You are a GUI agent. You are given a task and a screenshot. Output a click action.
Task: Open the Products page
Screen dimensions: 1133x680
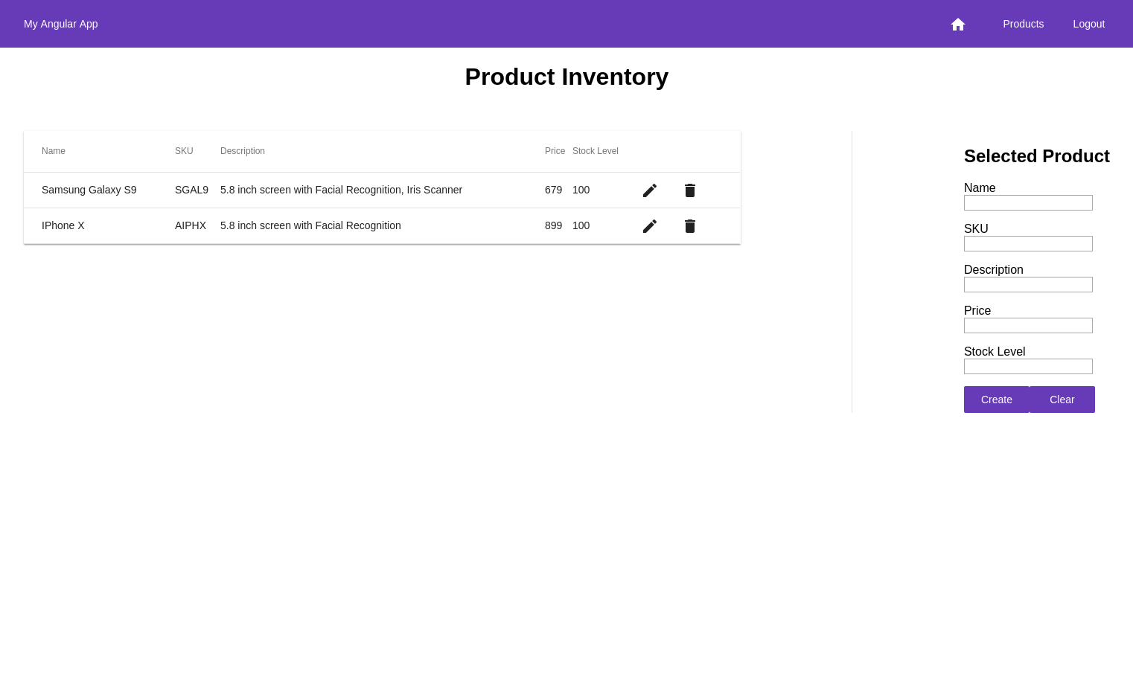(1023, 24)
